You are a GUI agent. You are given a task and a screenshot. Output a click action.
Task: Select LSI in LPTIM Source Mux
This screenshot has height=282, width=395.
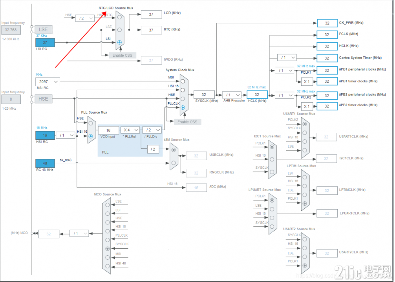click(305, 177)
